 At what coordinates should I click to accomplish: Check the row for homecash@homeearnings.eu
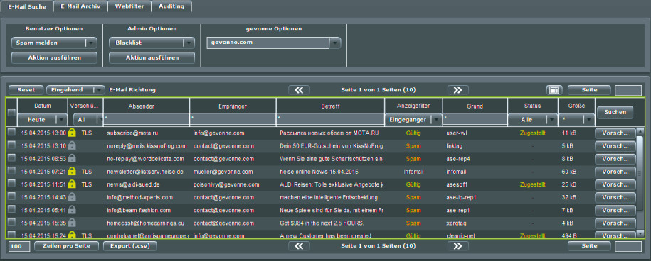11,222
